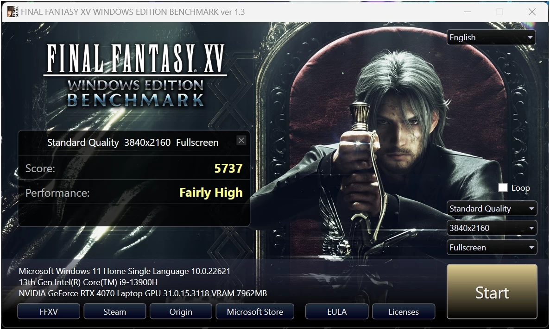Click the score value 5737
The image size is (550, 330).
tap(228, 168)
